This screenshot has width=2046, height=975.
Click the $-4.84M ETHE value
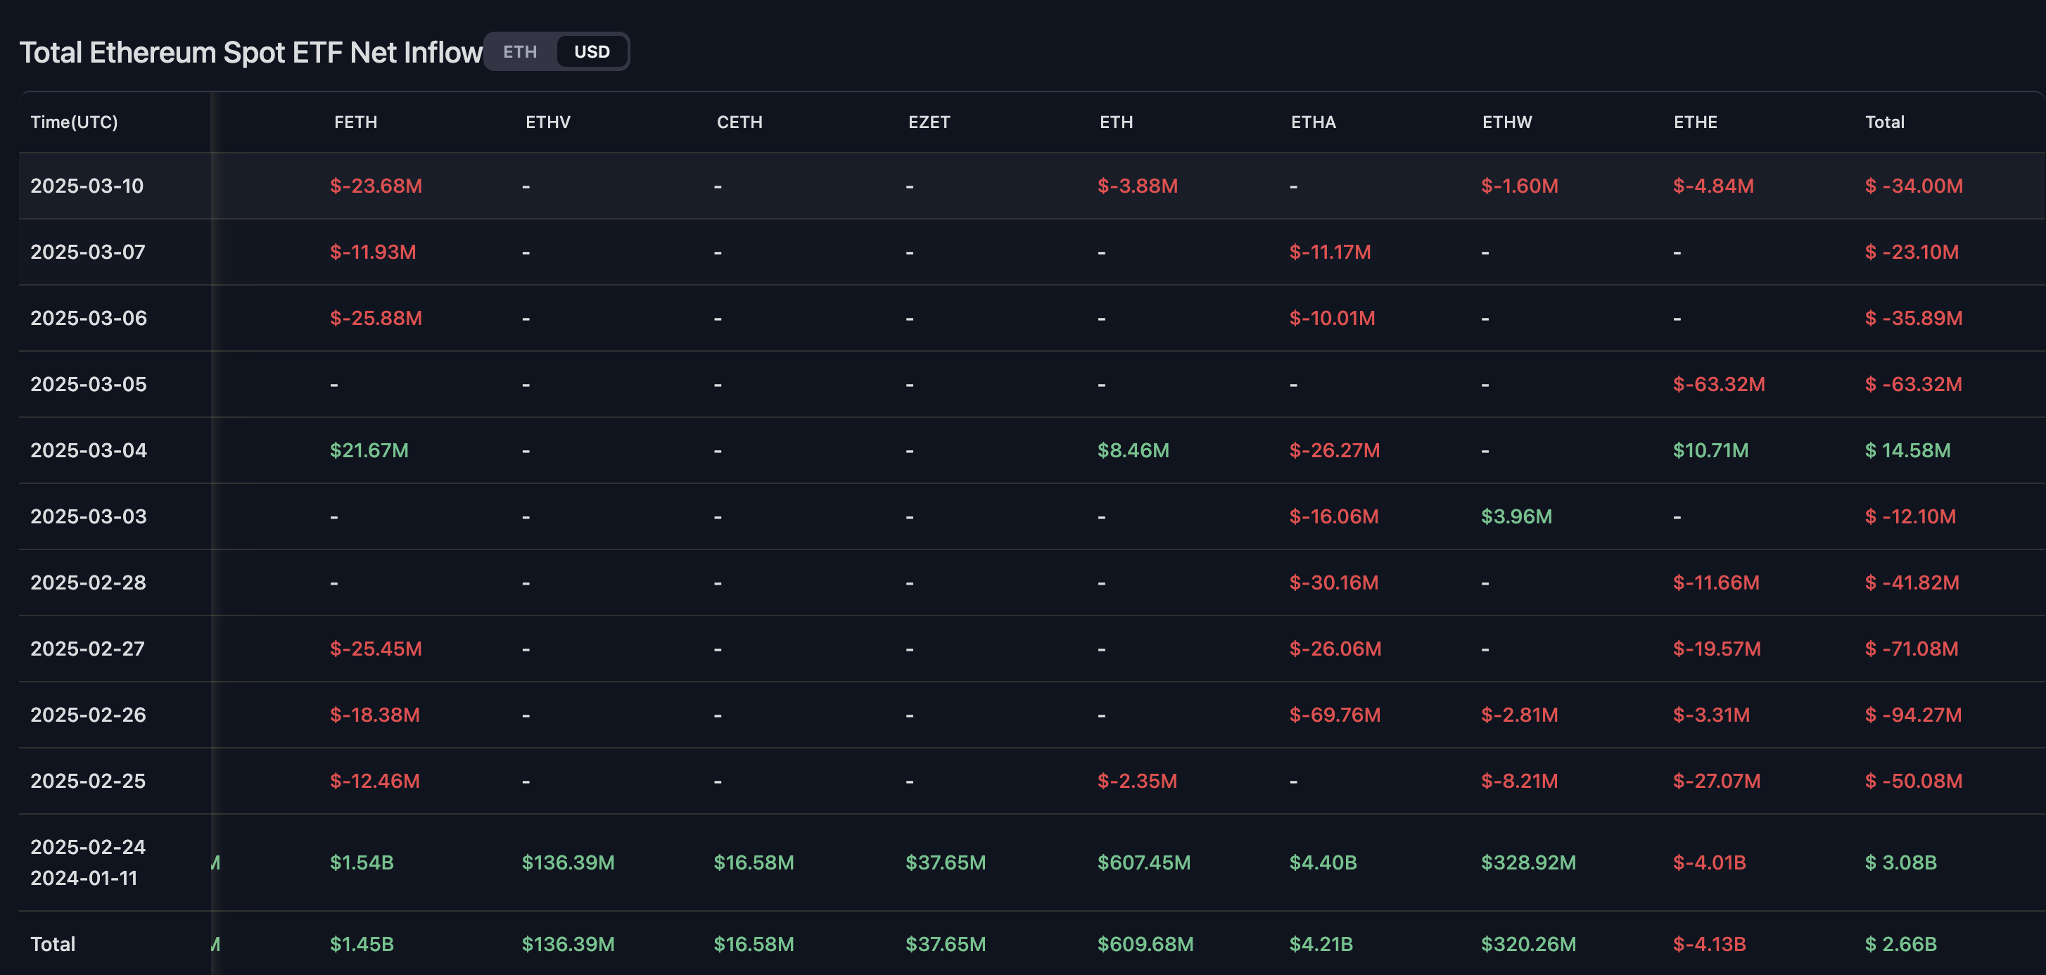tap(1713, 186)
